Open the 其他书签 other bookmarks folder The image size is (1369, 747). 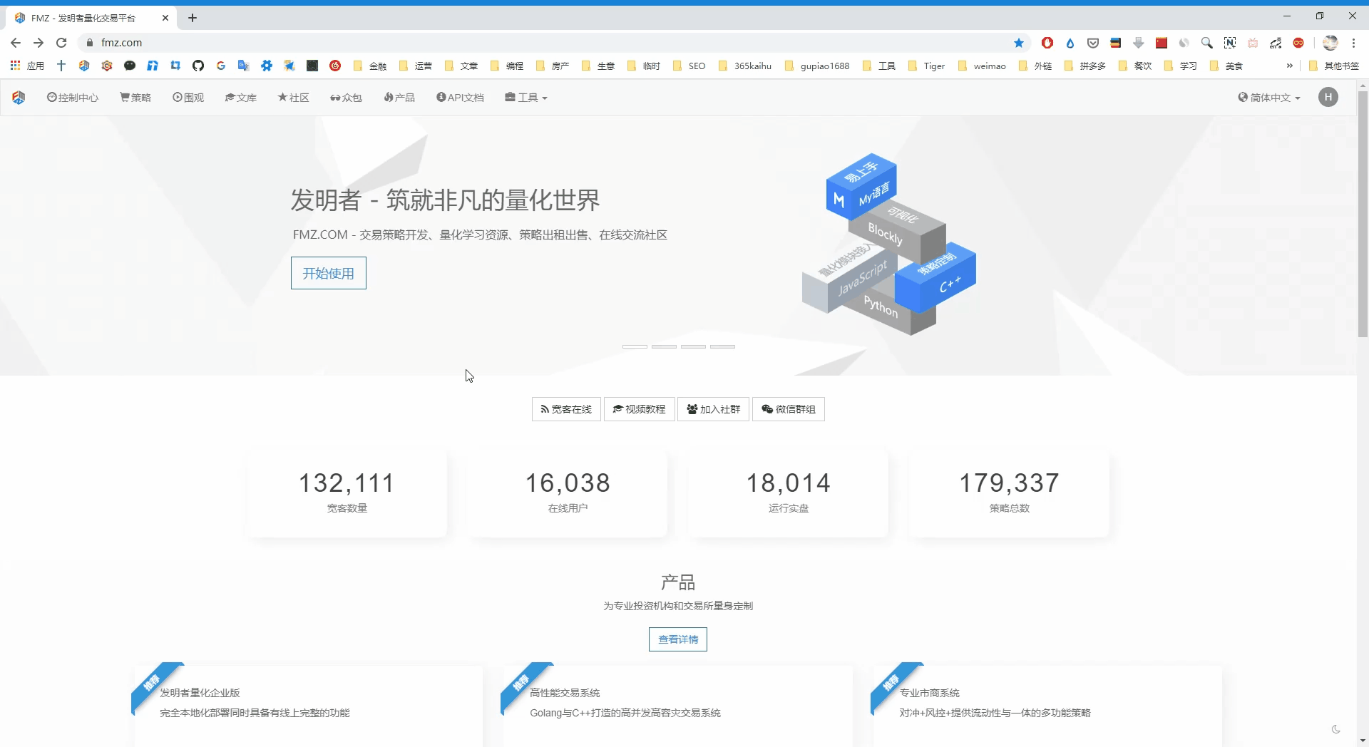click(x=1334, y=66)
